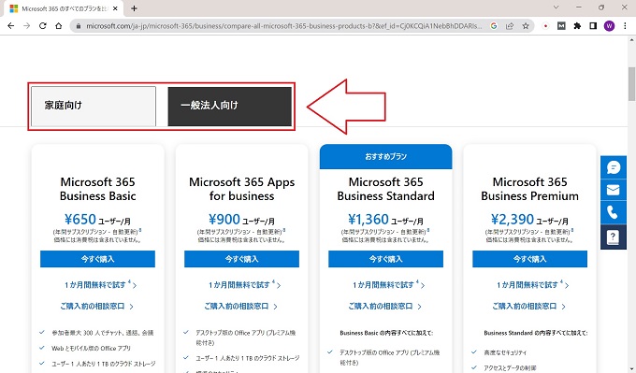This screenshot has height=373, width=636.
Task: Open the purple W profile avatar
Action: (x=609, y=25)
